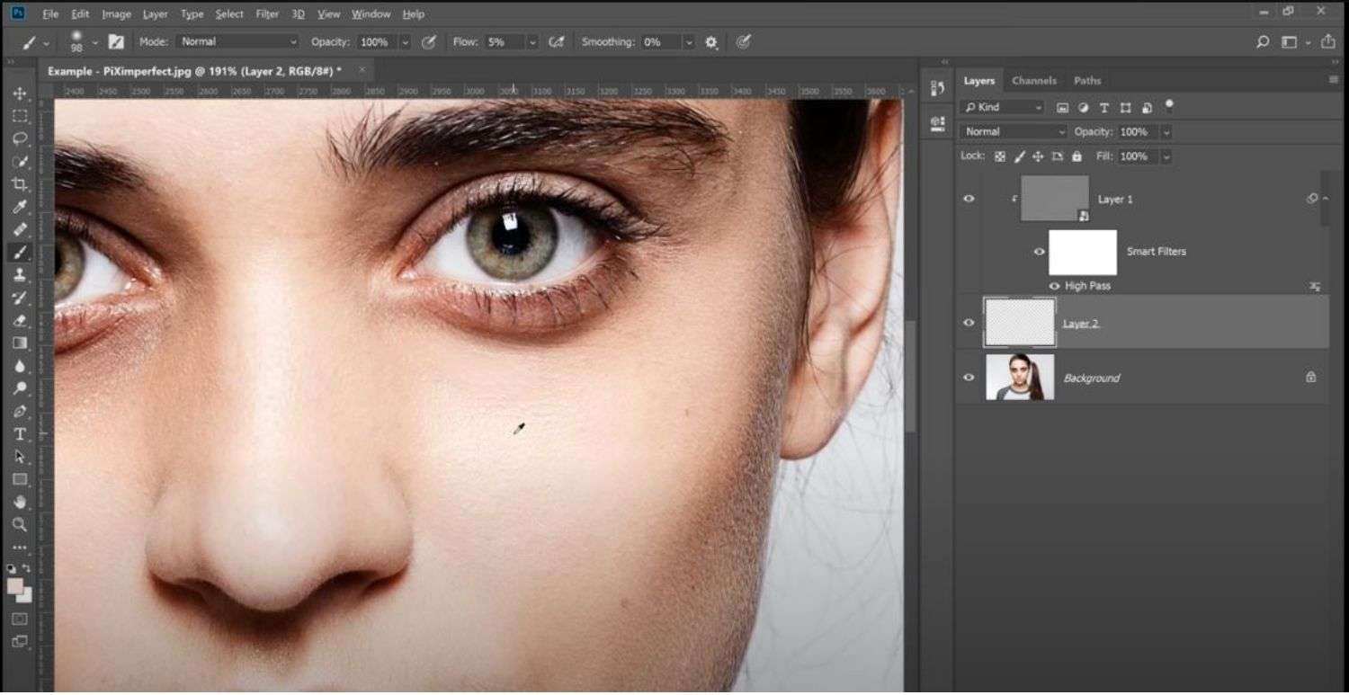Image resolution: width=1349 pixels, height=695 pixels.
Task: Select the Lasso tool
Action: pyautogui.click(x=20, y=138)
